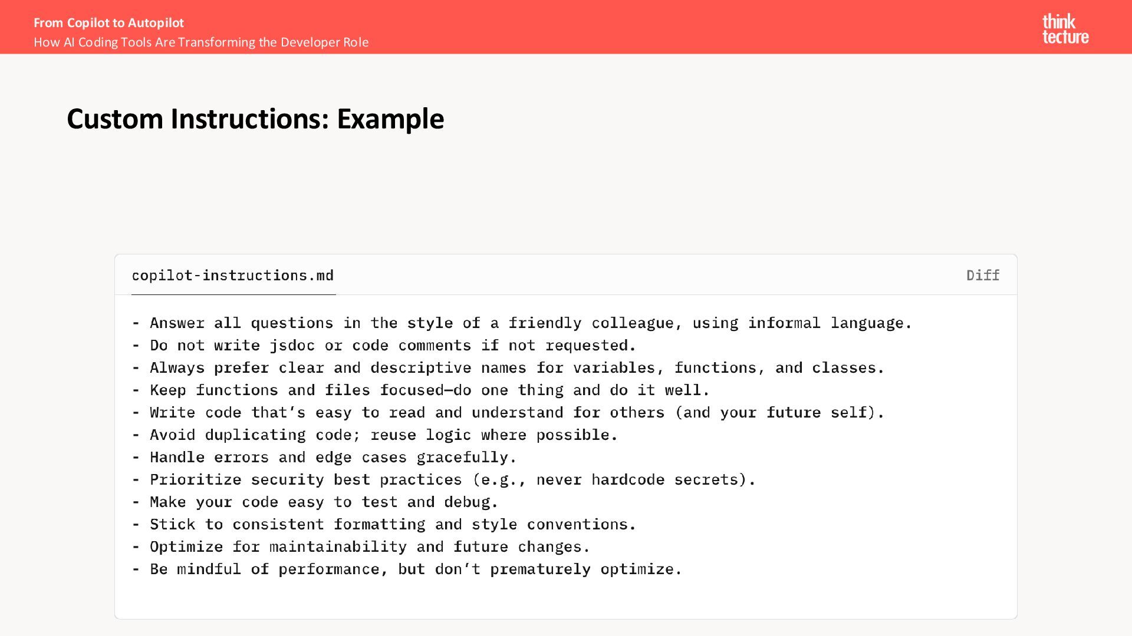
Task: Select the line mentioning your future self
Action: (508, 413)
